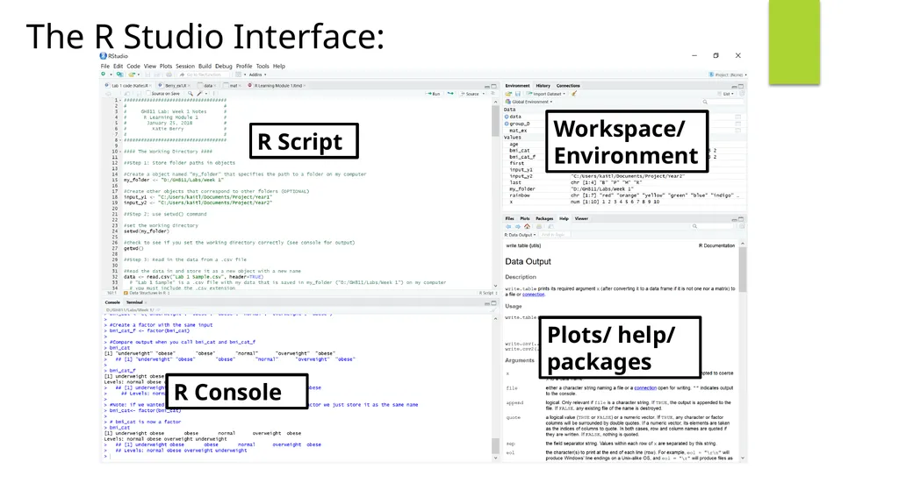899x504 pixels.
Task: Go back with the Help pane arrow
Action: [508, 227]
